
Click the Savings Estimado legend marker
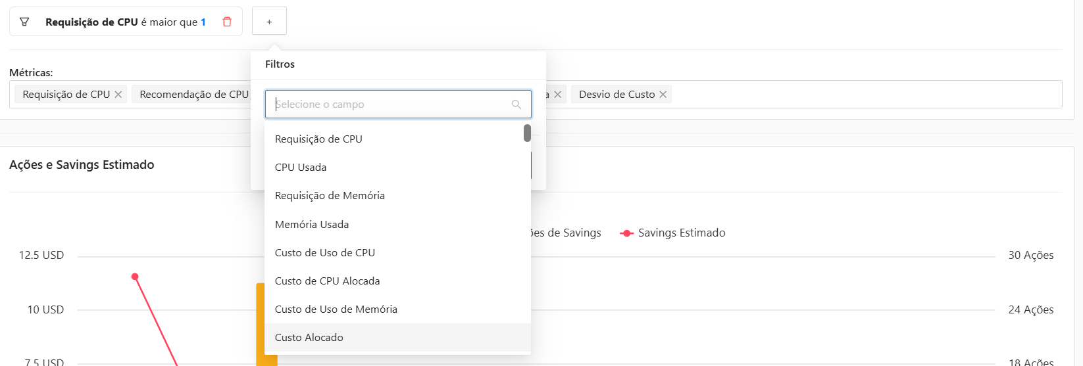click(x=627, y=233)
